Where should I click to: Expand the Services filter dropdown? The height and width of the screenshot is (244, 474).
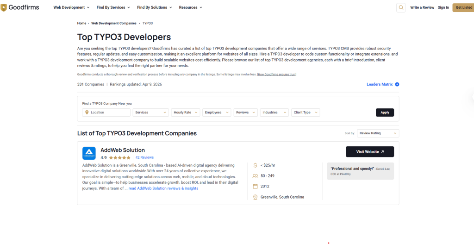pyautogui.click(x=150, y=113)
